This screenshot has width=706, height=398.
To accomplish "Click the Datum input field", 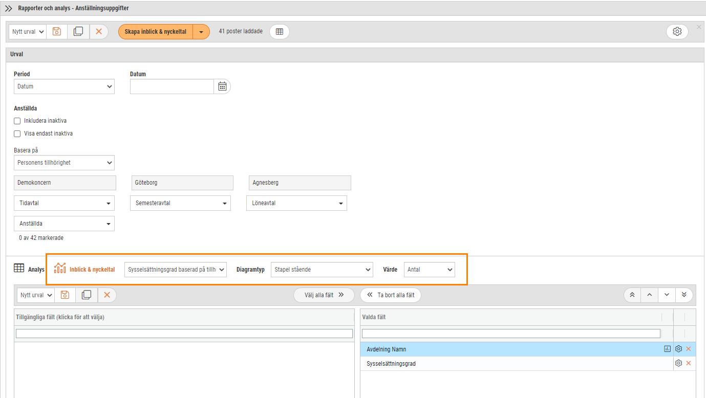I will pyautogui.click(x=172, y=86).
